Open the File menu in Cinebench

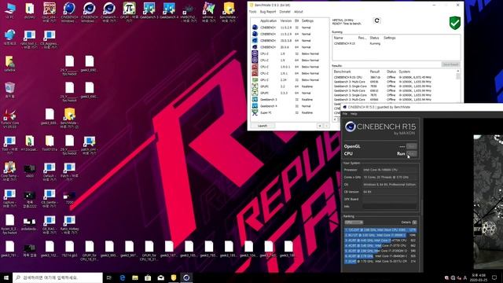(x=345, y=114)
